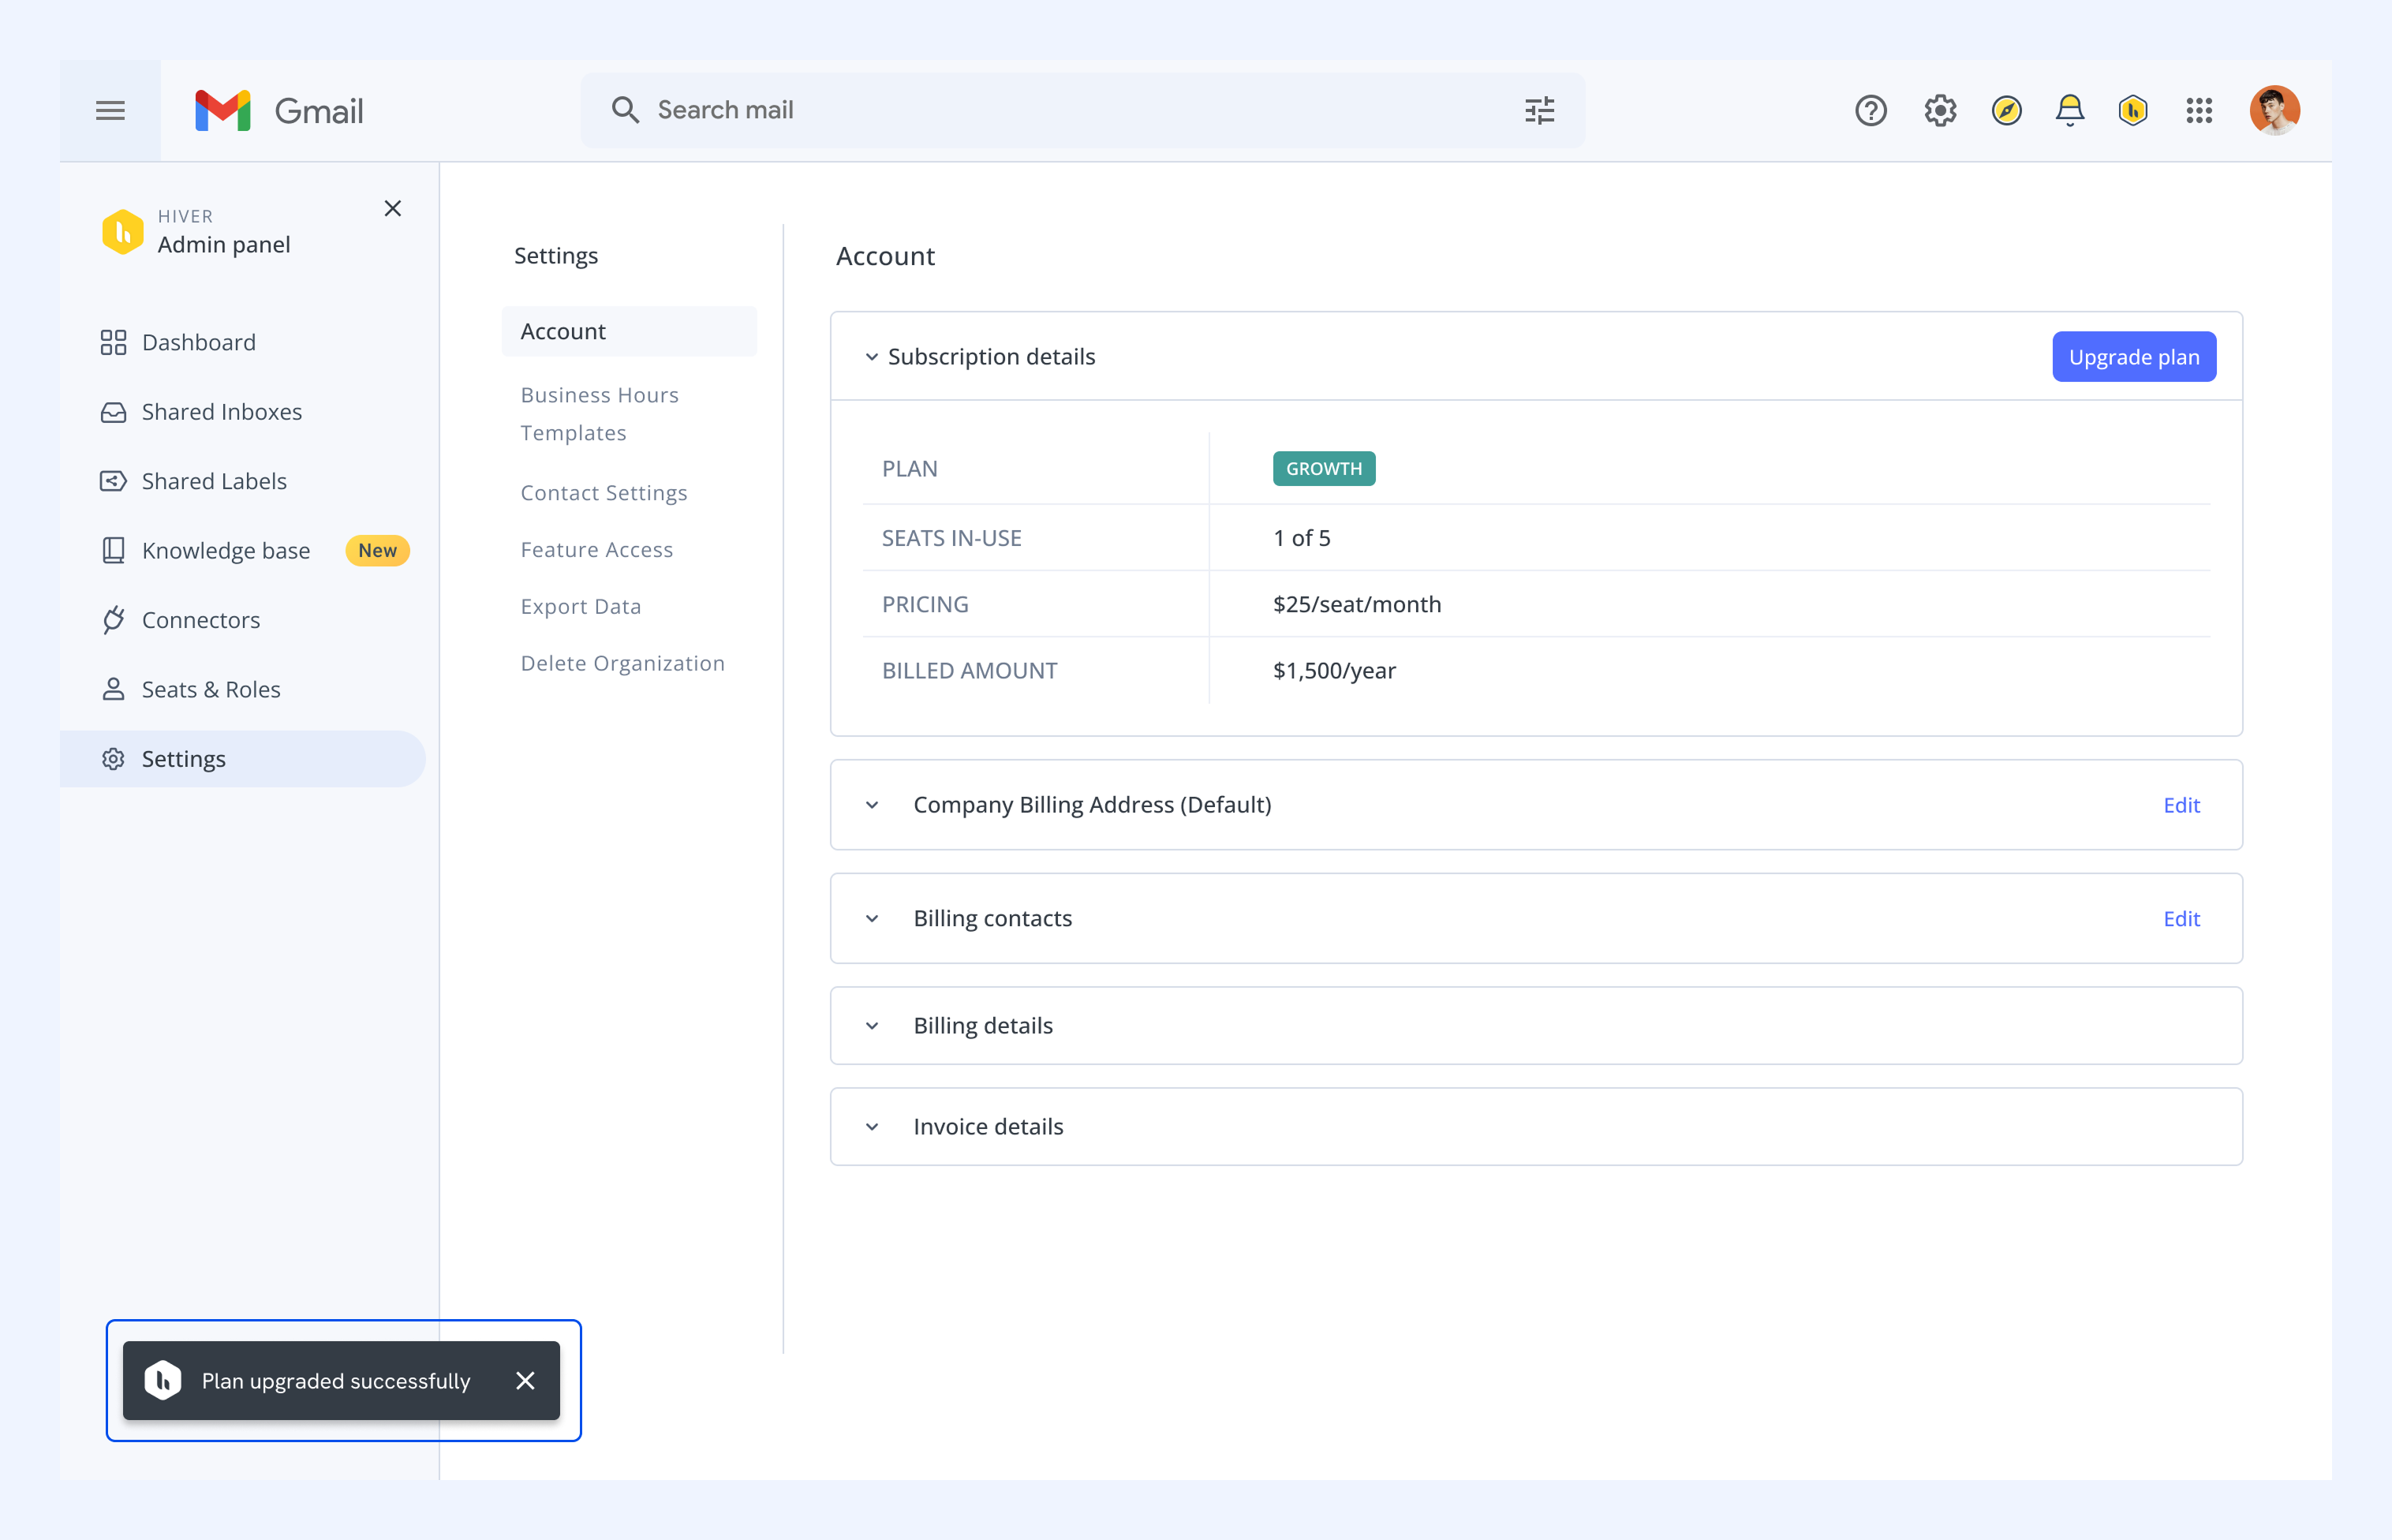
Task: Click the search magnifier icon
Action: coord(625,110)
